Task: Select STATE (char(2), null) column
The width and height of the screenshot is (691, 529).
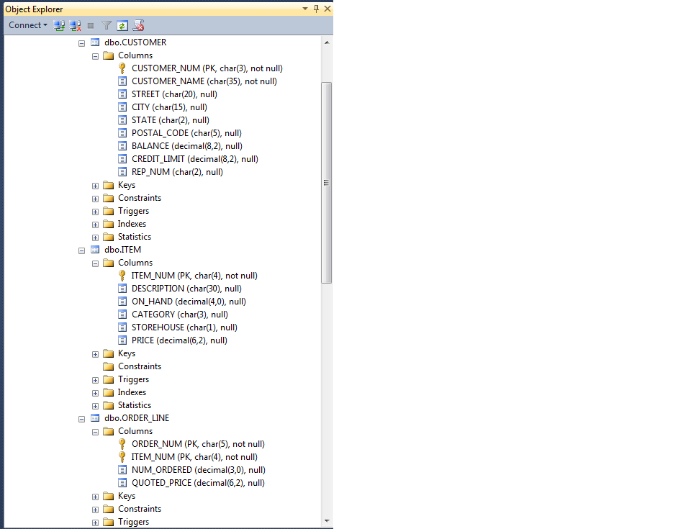Action: click(x=170, y=120)
